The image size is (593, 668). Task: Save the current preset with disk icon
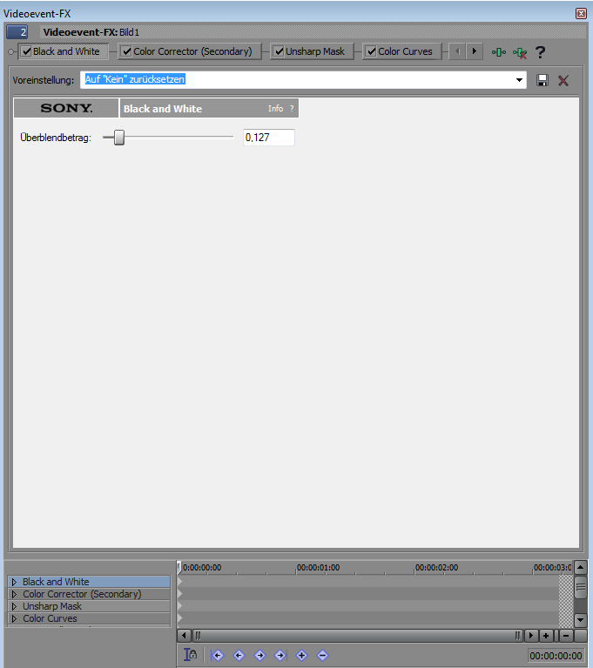(542, 80)
